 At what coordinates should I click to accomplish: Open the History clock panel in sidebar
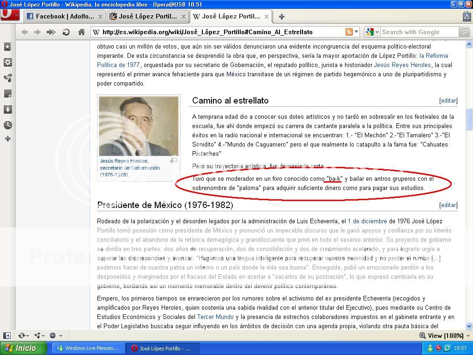(7, 125)
